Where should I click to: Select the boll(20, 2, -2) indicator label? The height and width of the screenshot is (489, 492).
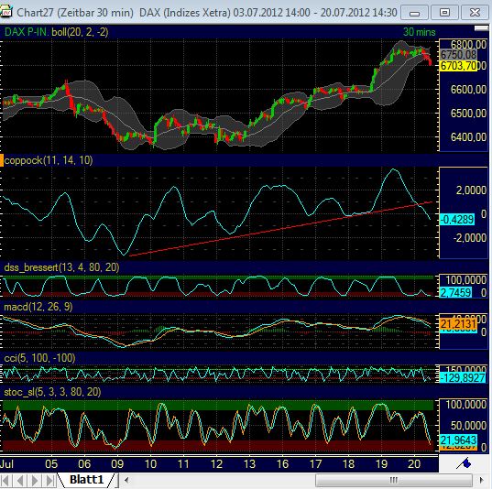click(80, 32)
